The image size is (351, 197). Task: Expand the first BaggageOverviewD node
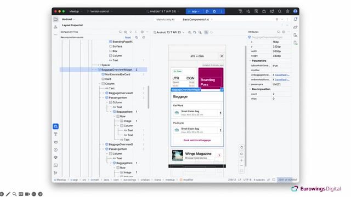tap(103, 93)
